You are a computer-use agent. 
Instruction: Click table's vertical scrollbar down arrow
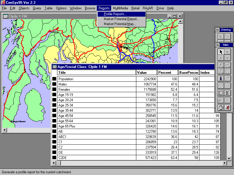(229, 158)
